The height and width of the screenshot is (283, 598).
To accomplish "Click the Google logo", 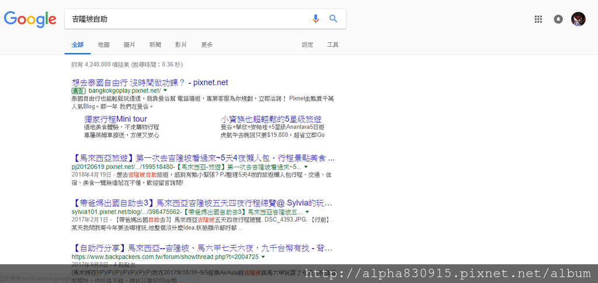I will 30,19.
